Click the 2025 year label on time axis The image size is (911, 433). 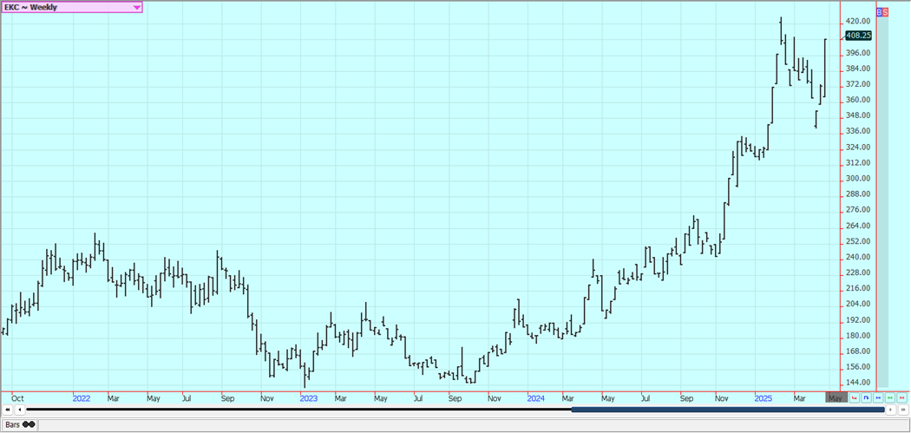(764, 397)
